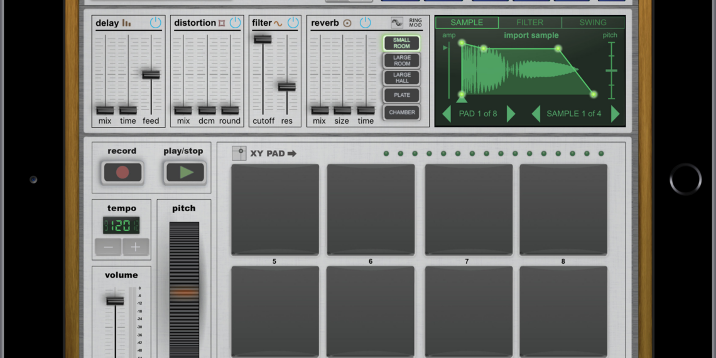
Task: Go to next pad with right arrow
Action: tap(511, 114)
